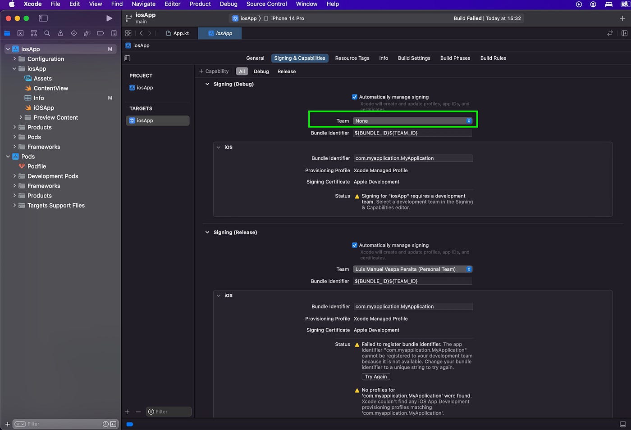Image resolution: width=631 pixels, height=430 pixels.
Task: Select the Debug configuration filter
Action: coord(261,72)
